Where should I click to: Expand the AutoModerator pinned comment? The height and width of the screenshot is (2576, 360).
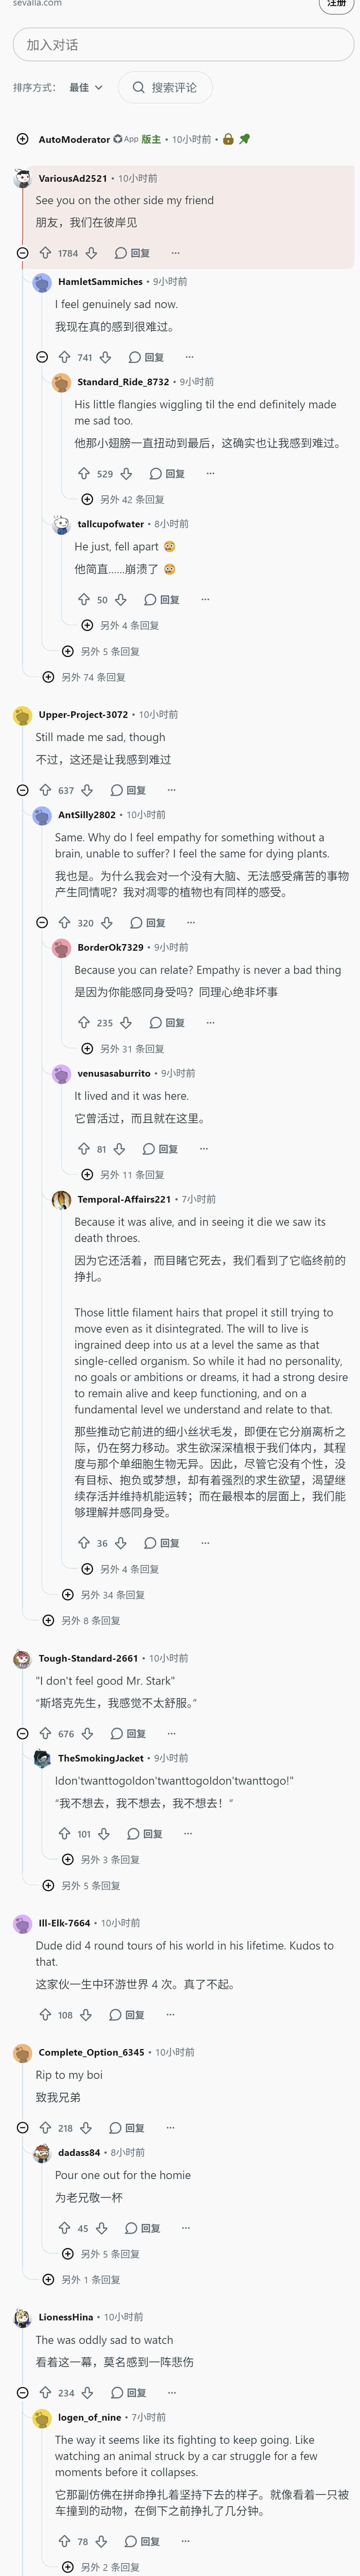coord(22,139)
